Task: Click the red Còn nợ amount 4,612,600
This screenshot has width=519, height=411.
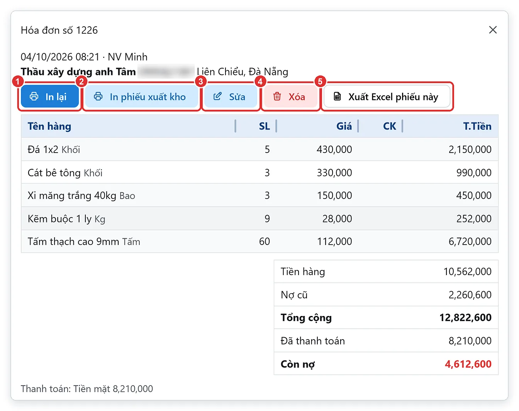Action: tap(468, 364)
